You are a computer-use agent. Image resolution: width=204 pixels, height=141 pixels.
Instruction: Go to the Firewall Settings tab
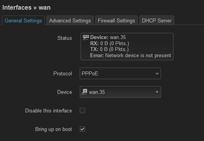point(116,20)
